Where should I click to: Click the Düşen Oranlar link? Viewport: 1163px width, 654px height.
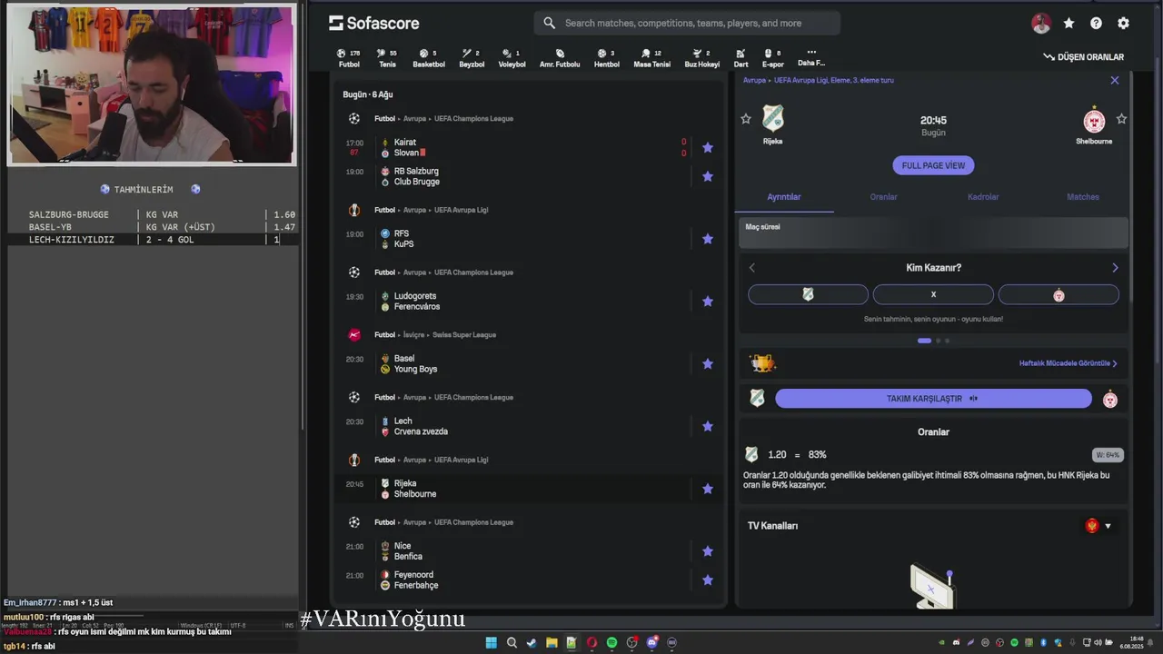tap(1084, 57)
